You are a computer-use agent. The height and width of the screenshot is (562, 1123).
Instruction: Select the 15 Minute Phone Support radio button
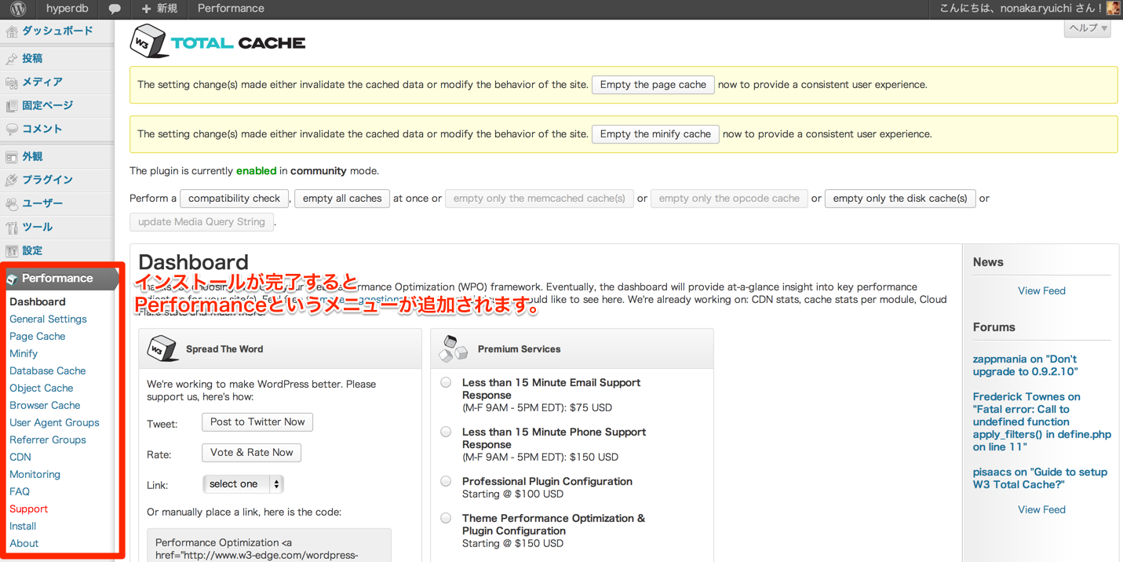[446, 431]
